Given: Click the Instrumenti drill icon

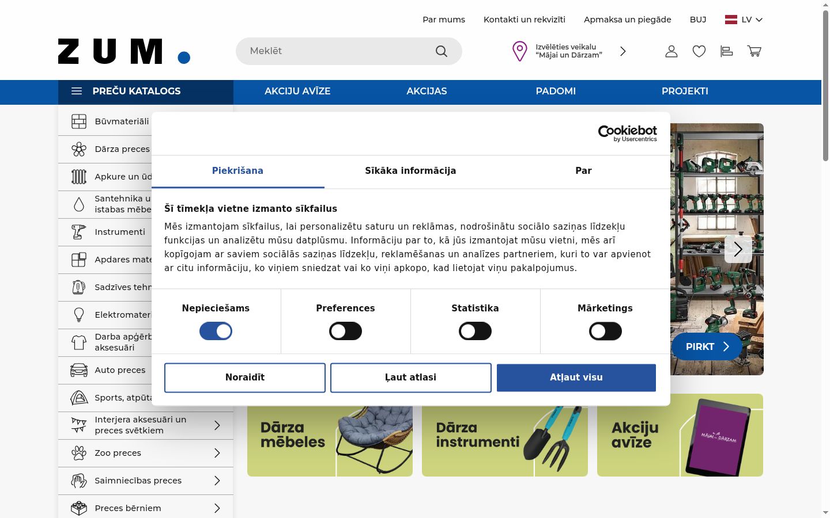Looking at the screenshot, I should (x=79, y=232).
